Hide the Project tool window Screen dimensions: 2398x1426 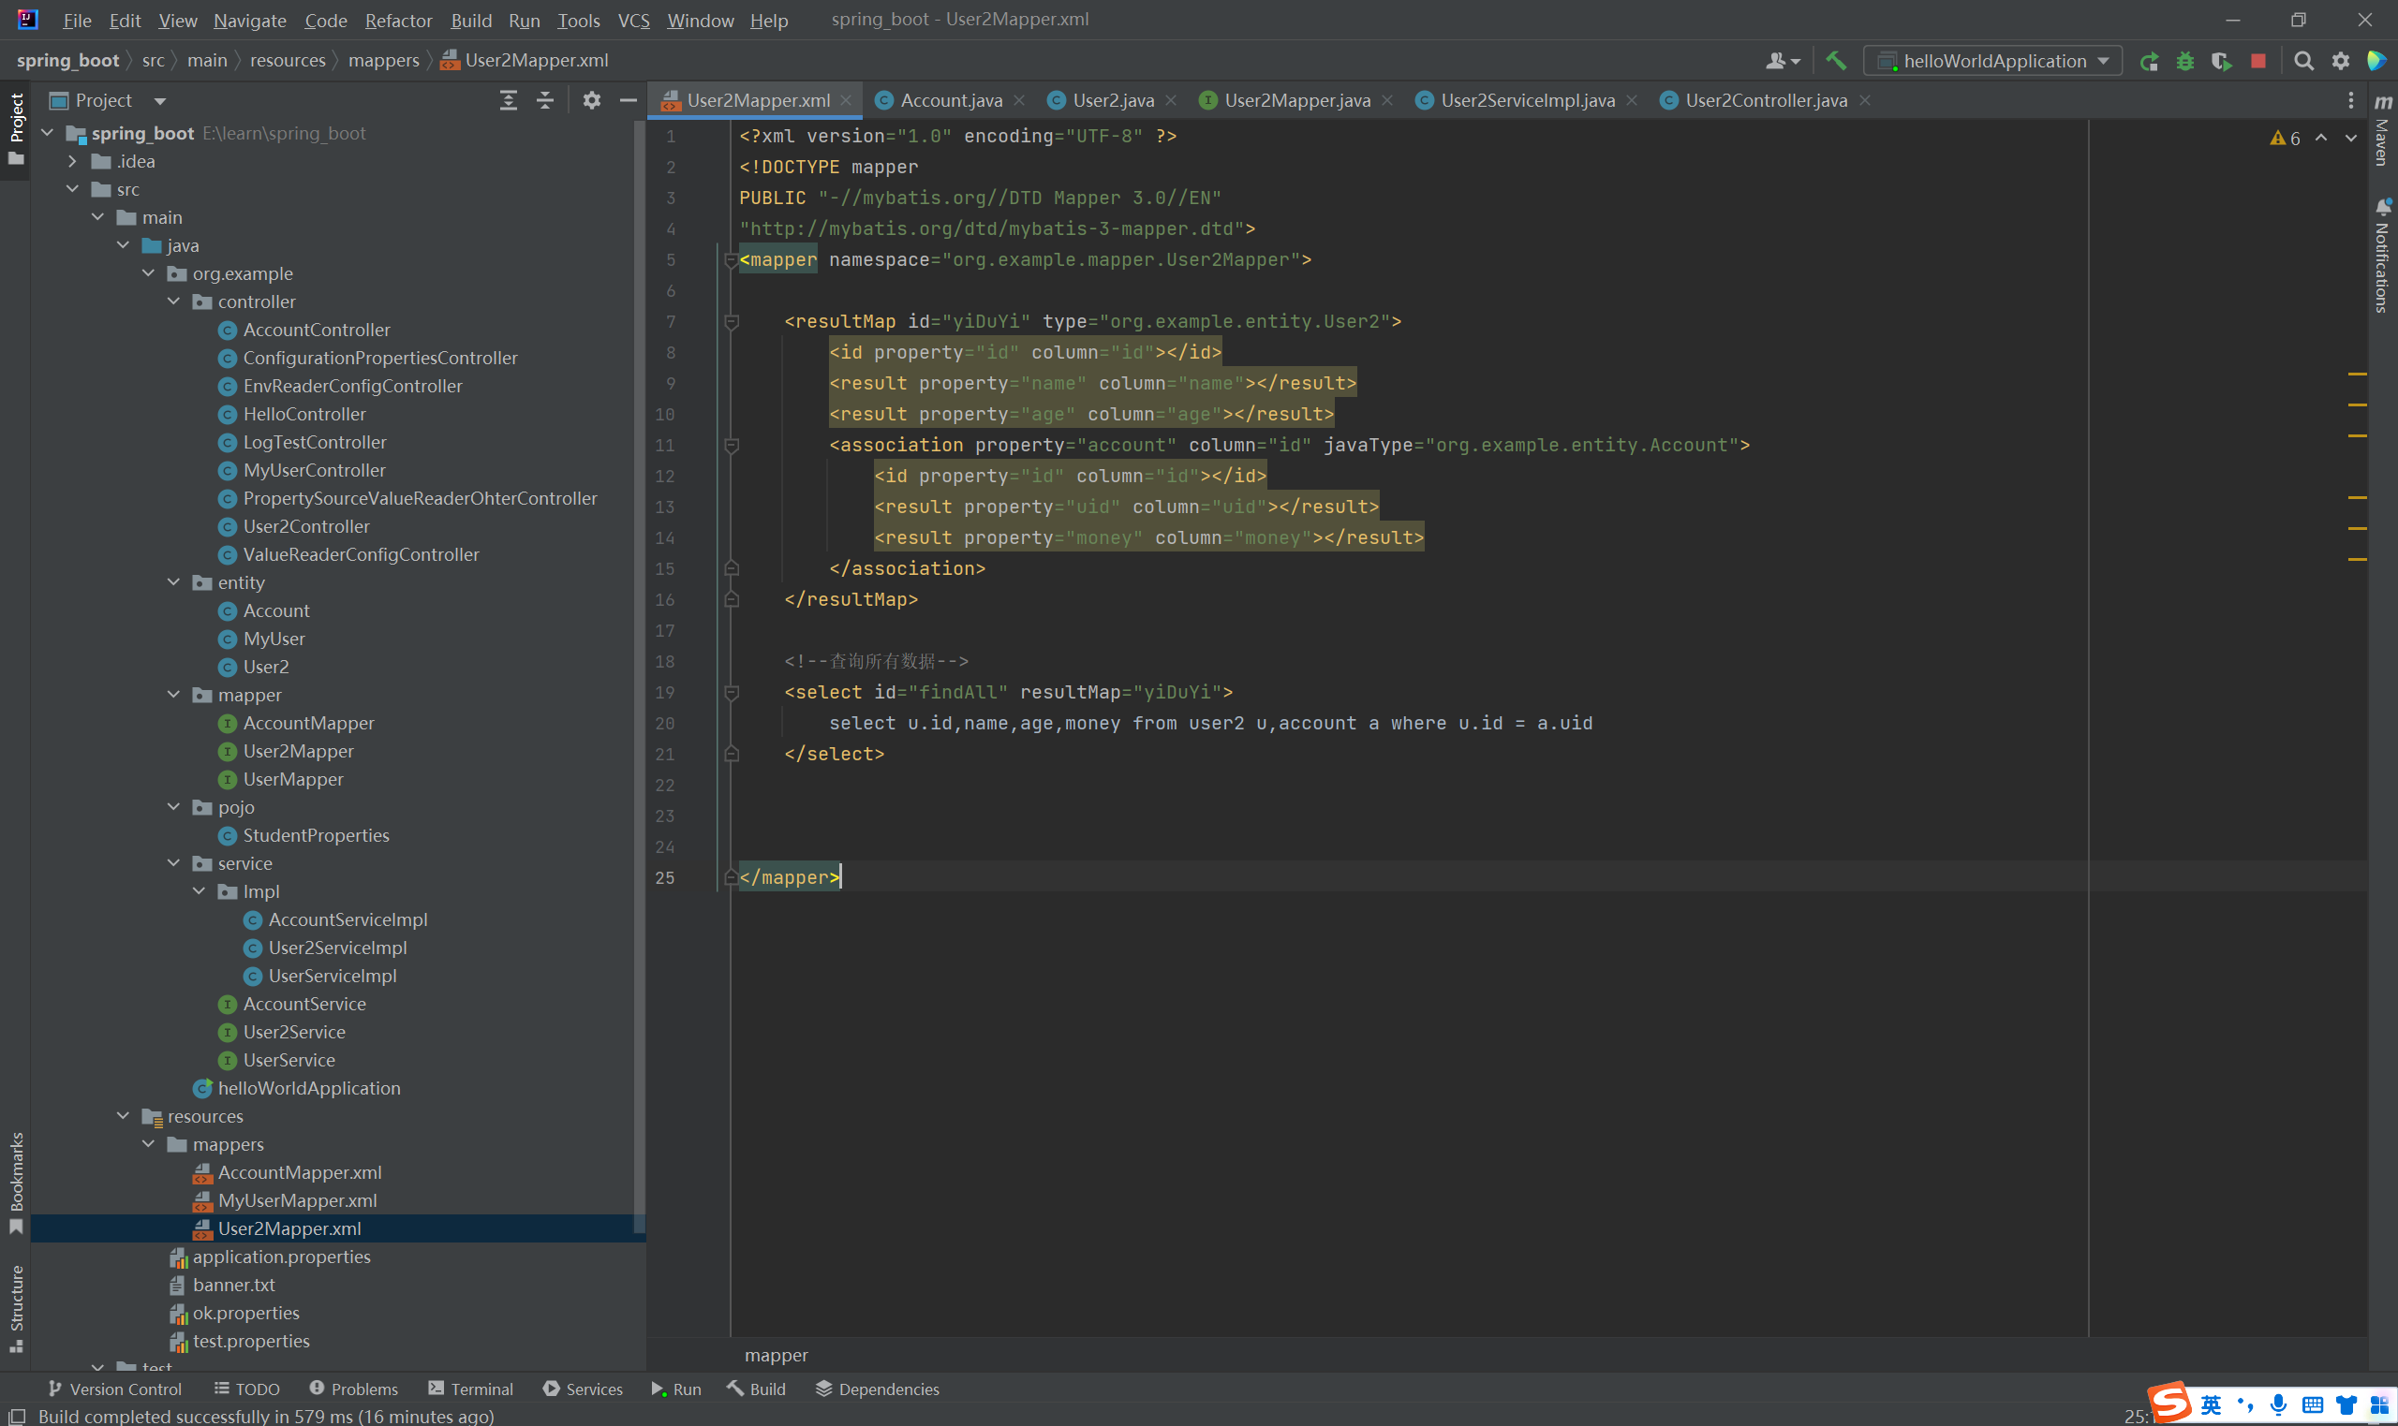628,100
